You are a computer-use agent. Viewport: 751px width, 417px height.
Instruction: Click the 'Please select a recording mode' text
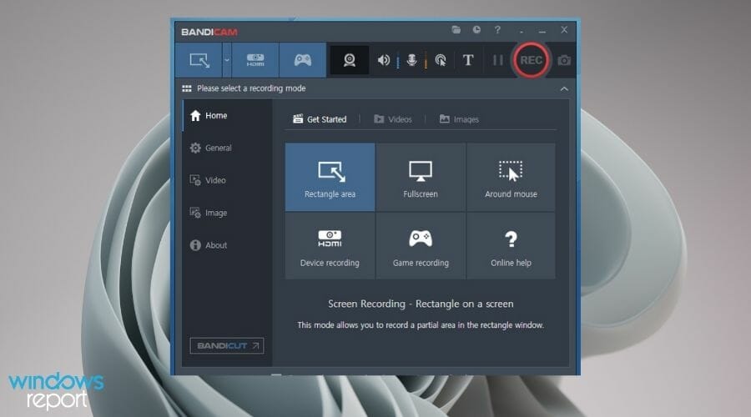(251, 88)
